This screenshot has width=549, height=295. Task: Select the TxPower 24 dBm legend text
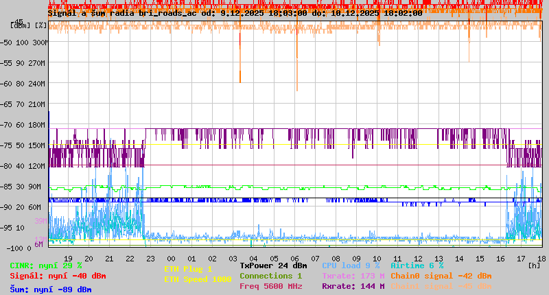273,265
